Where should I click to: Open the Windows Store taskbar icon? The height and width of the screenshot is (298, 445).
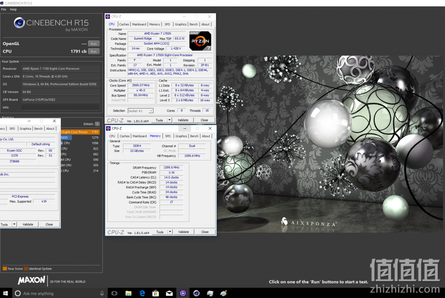[x=156, y=293]
